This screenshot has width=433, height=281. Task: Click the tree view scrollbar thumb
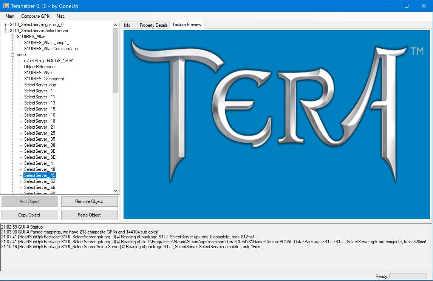(x=116, y=60)
